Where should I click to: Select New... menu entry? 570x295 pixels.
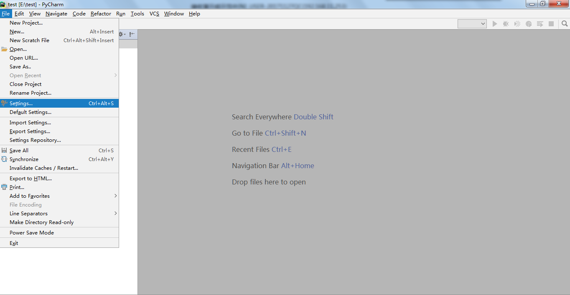[x=59, y=32]
